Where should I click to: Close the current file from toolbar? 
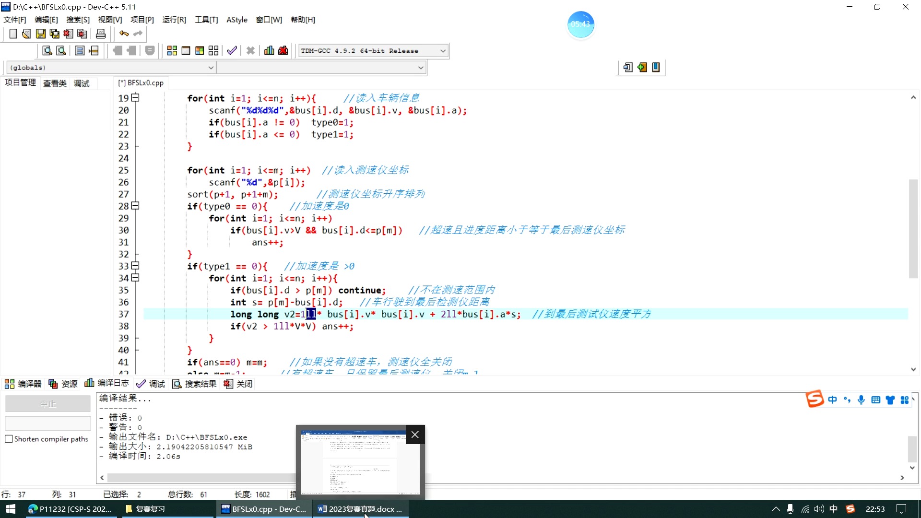point(69,34)
